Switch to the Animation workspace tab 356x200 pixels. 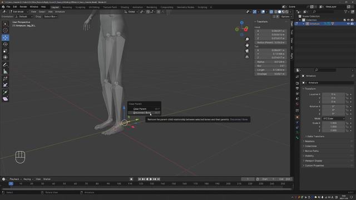tap(137, 7)
